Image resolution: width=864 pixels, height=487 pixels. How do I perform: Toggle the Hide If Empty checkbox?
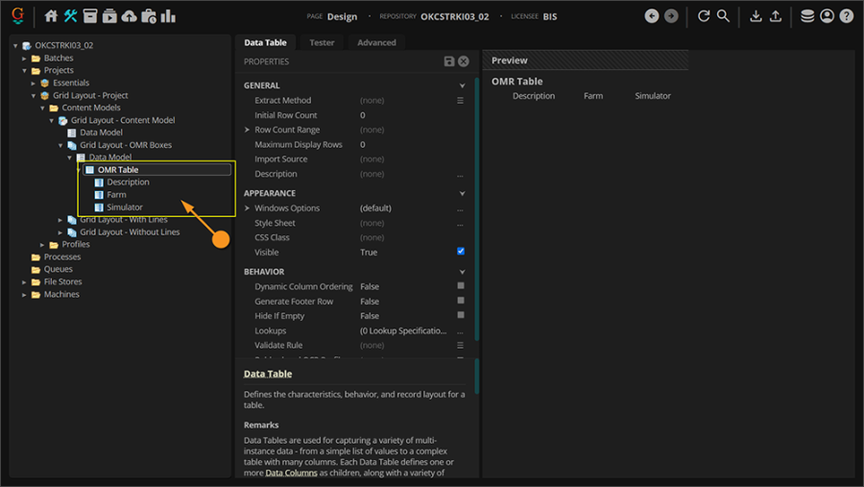coord(461,316)
